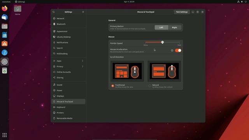The image size is (249, 140).
Task: Launch Firefox from the dock
Action: pos(4,9)
